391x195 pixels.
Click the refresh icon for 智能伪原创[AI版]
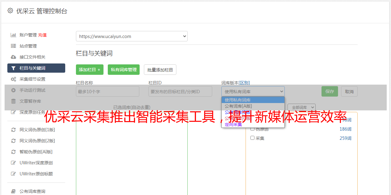click(13, 152)
